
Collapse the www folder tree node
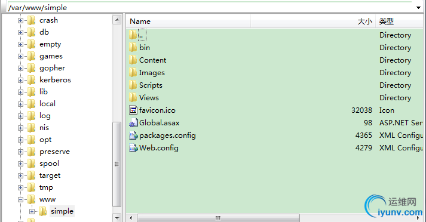[x=21, y=199]
